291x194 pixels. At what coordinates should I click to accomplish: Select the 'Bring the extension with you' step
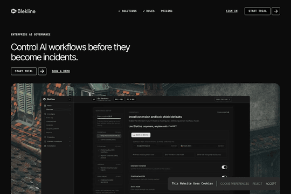point(109,136)
